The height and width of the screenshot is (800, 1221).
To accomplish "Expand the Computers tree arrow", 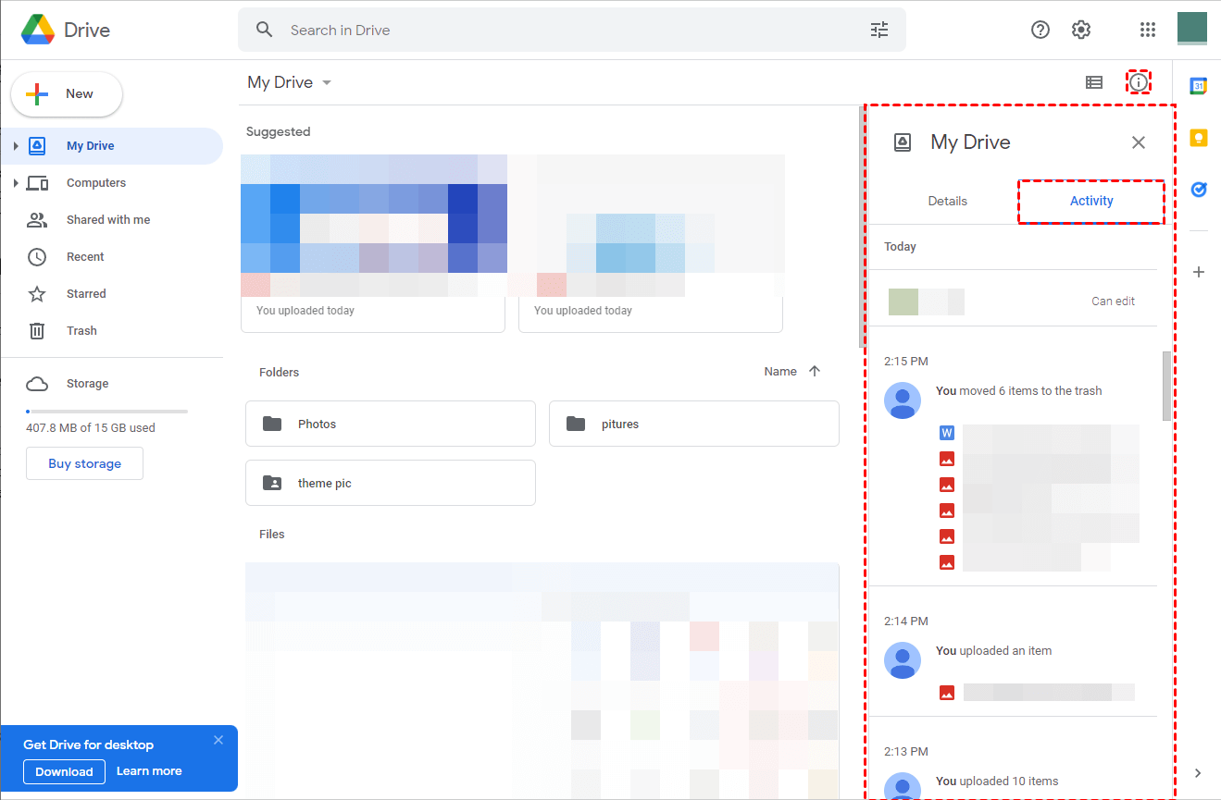I will (16, 183).
